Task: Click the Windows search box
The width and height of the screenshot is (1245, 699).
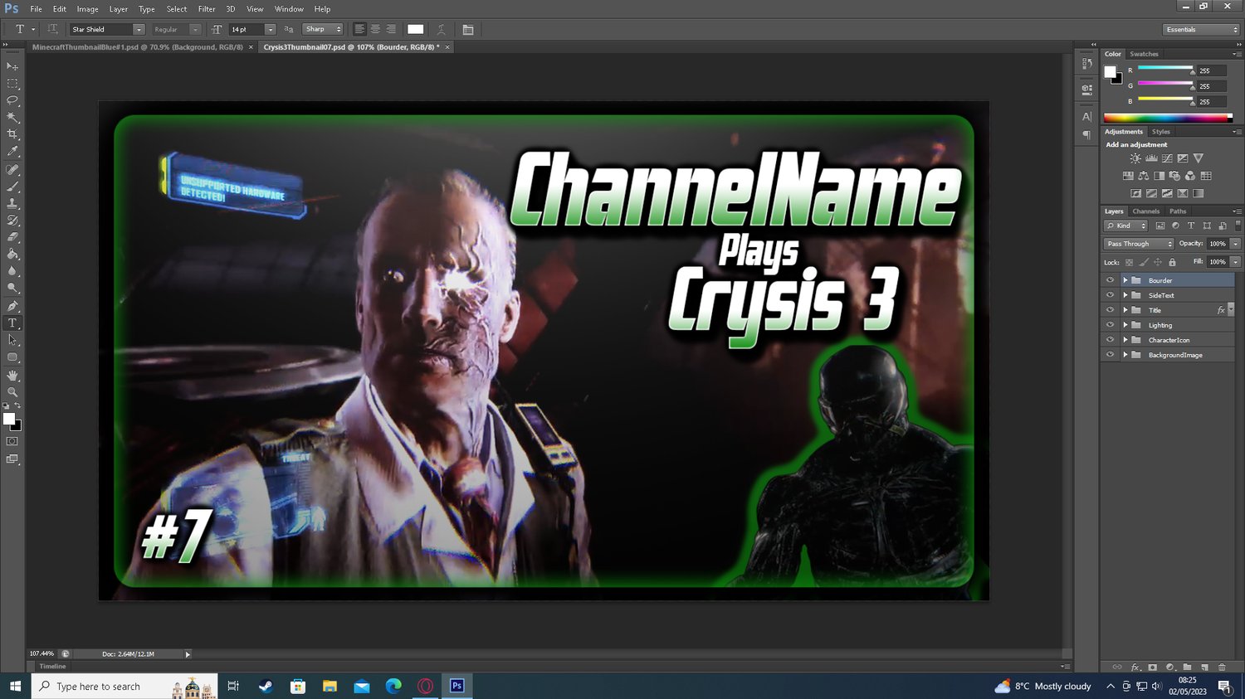Action: click(124, 687)
